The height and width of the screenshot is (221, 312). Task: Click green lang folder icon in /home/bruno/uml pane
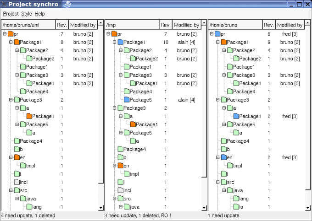(x=29, y=207)
